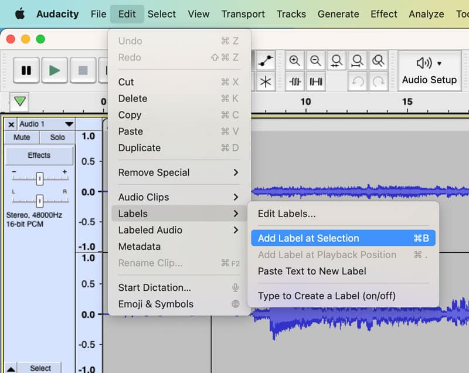This screenshot has height=373, width=469.
Task: Toggle Type to Create a Label option
Action: [x=327, y=296]
